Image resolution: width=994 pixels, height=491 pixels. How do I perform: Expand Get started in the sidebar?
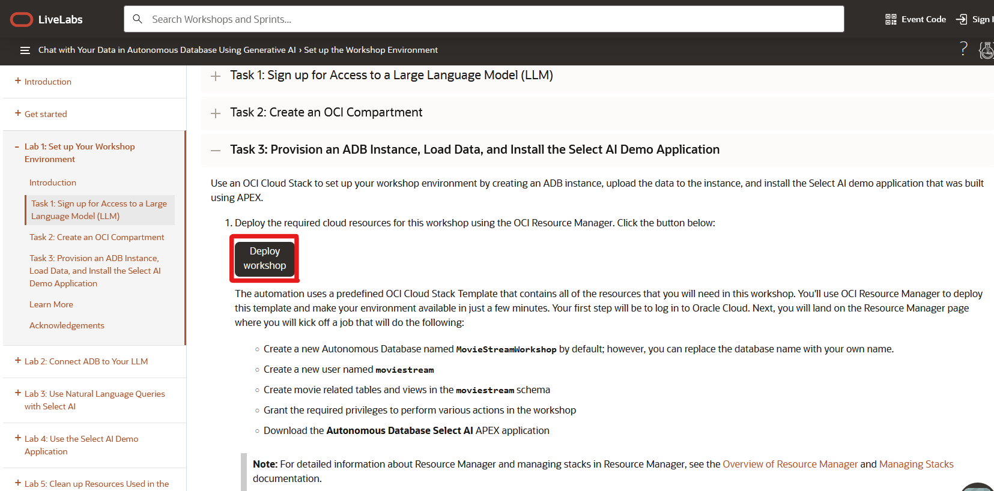[18, 113]
